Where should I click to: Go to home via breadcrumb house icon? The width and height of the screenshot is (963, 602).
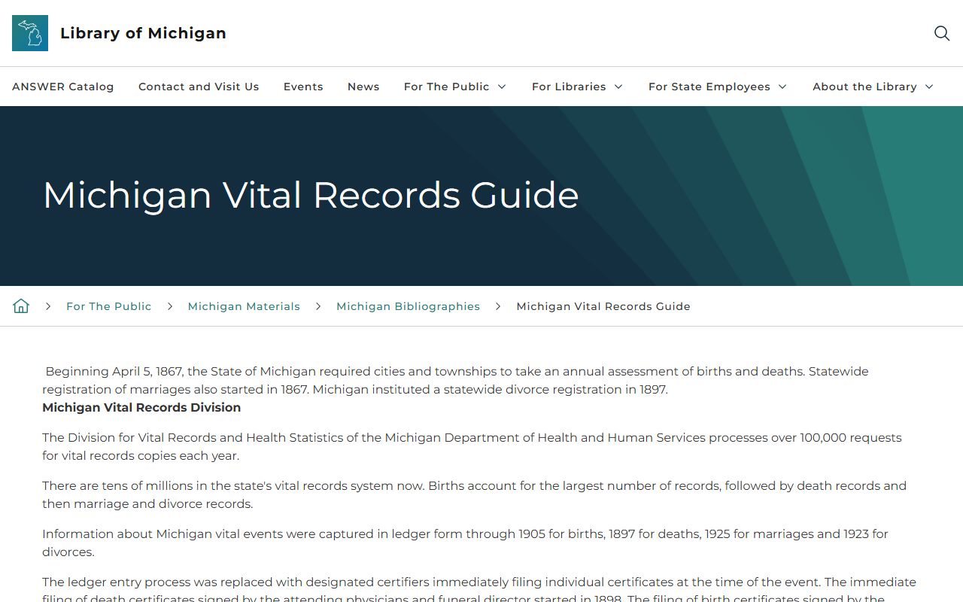point(21,306)
